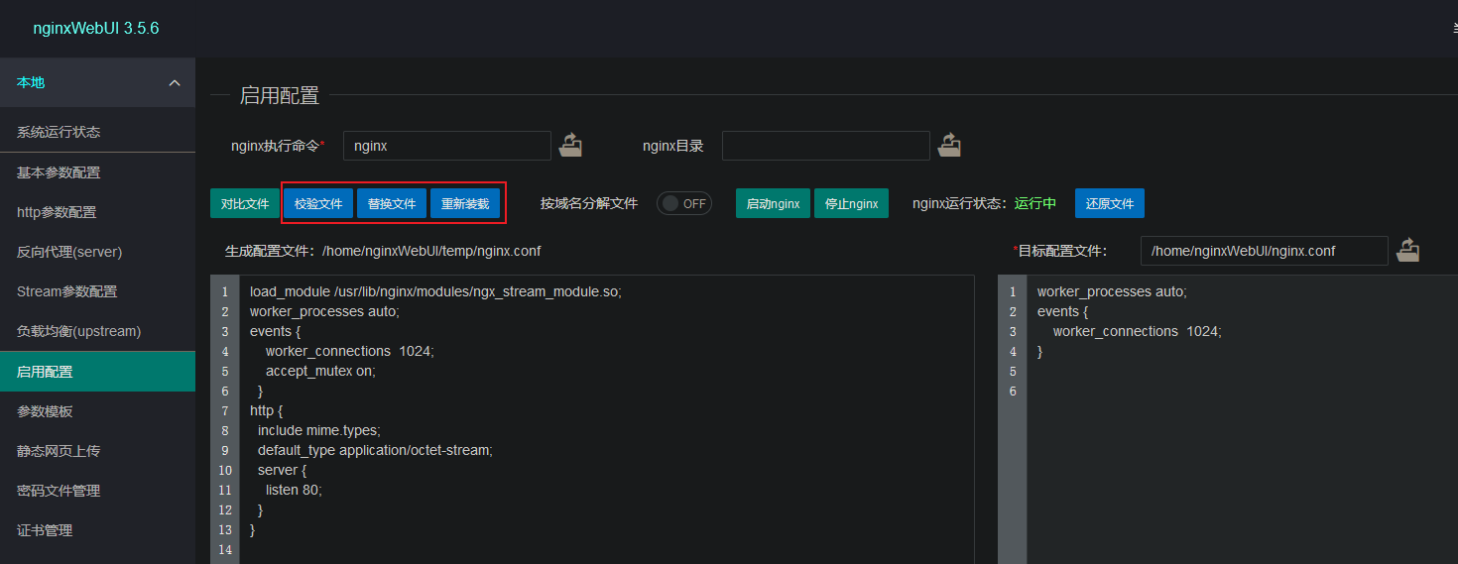Focus the nginx执行命令 input field
Image resolution: width=1458 pixels, height=564 pixels.
tap(446, 146)
